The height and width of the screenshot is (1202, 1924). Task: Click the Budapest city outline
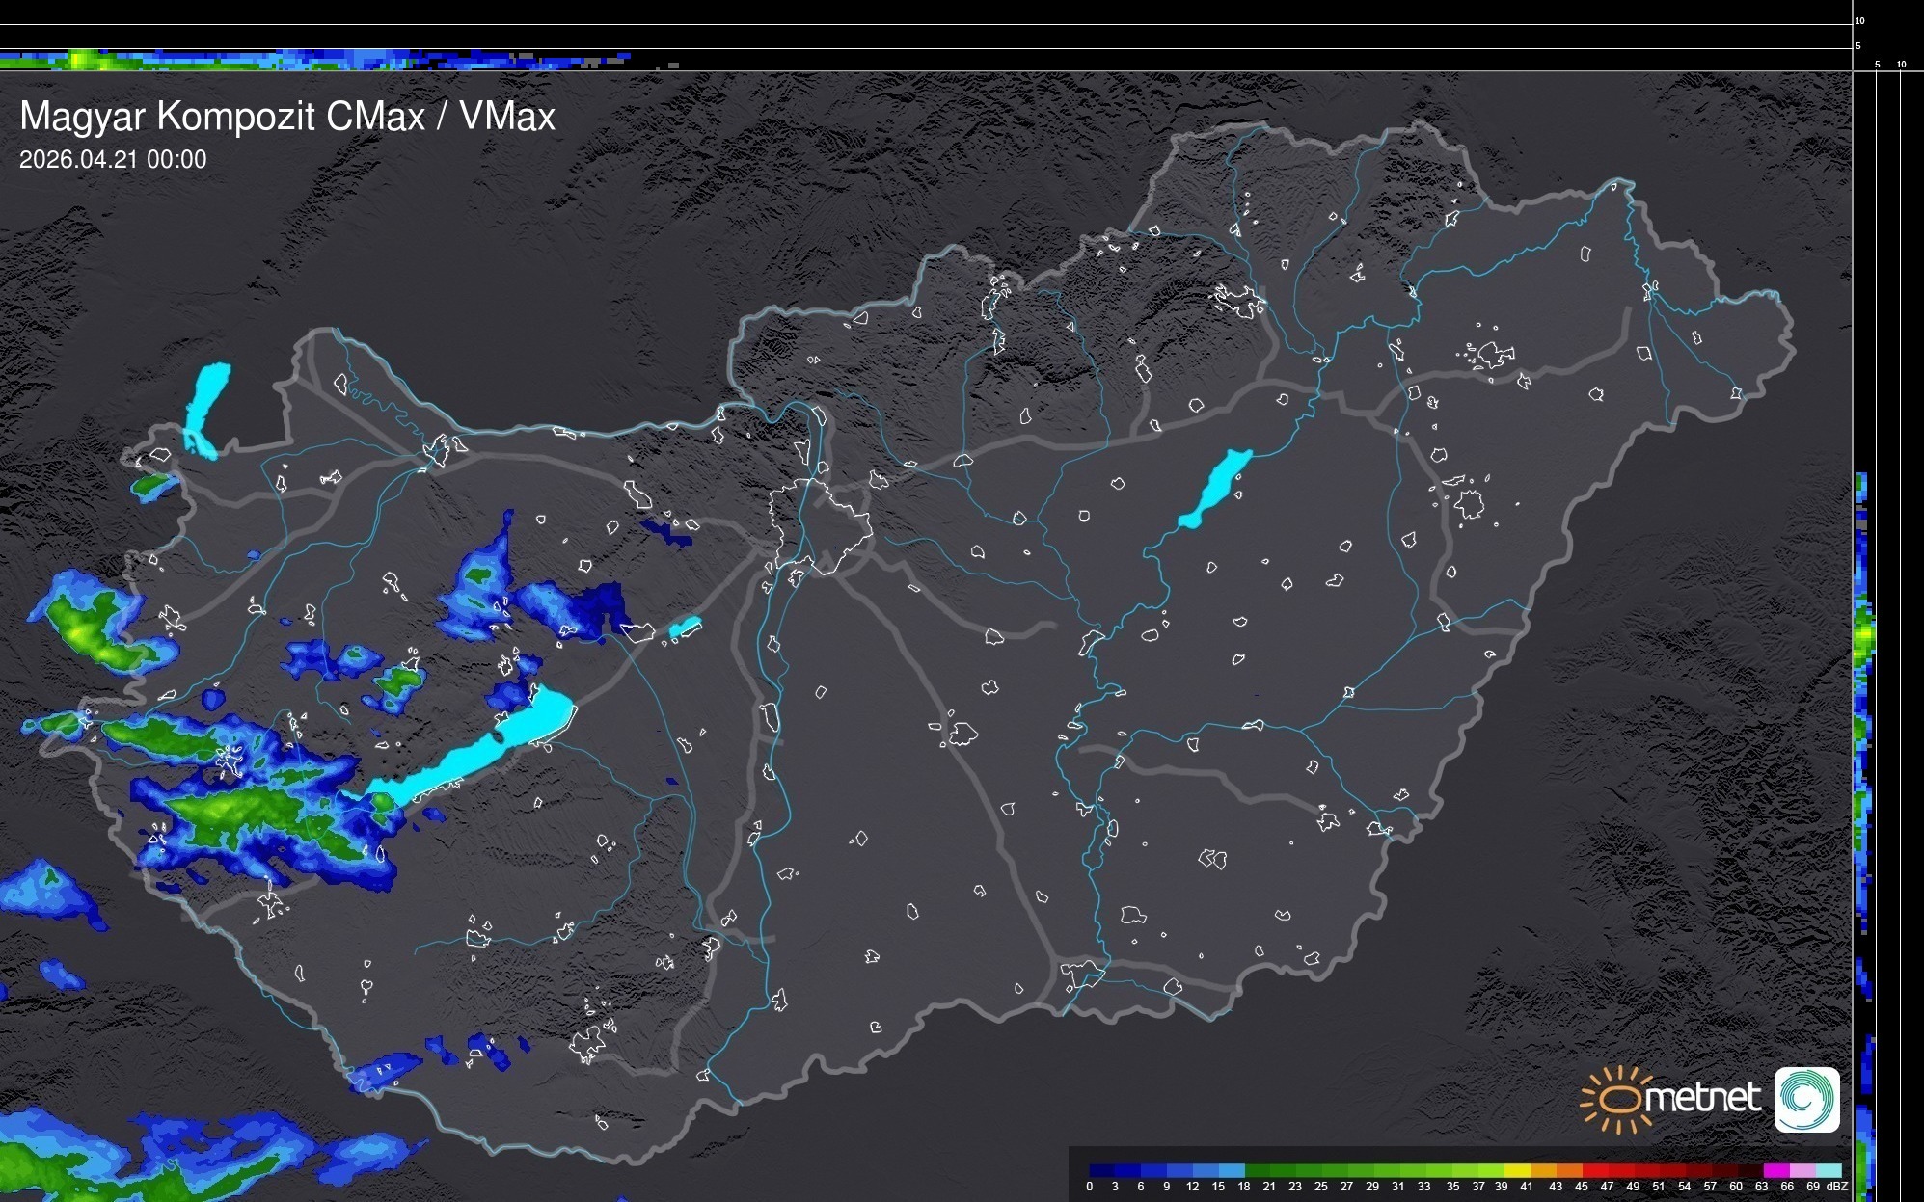[x=820, y=525]
